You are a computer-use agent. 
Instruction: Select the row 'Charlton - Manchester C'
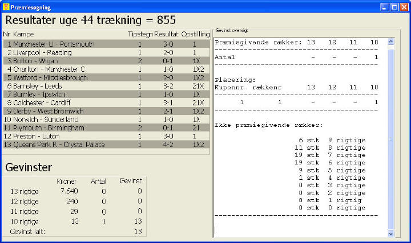(x=106, y=69)
